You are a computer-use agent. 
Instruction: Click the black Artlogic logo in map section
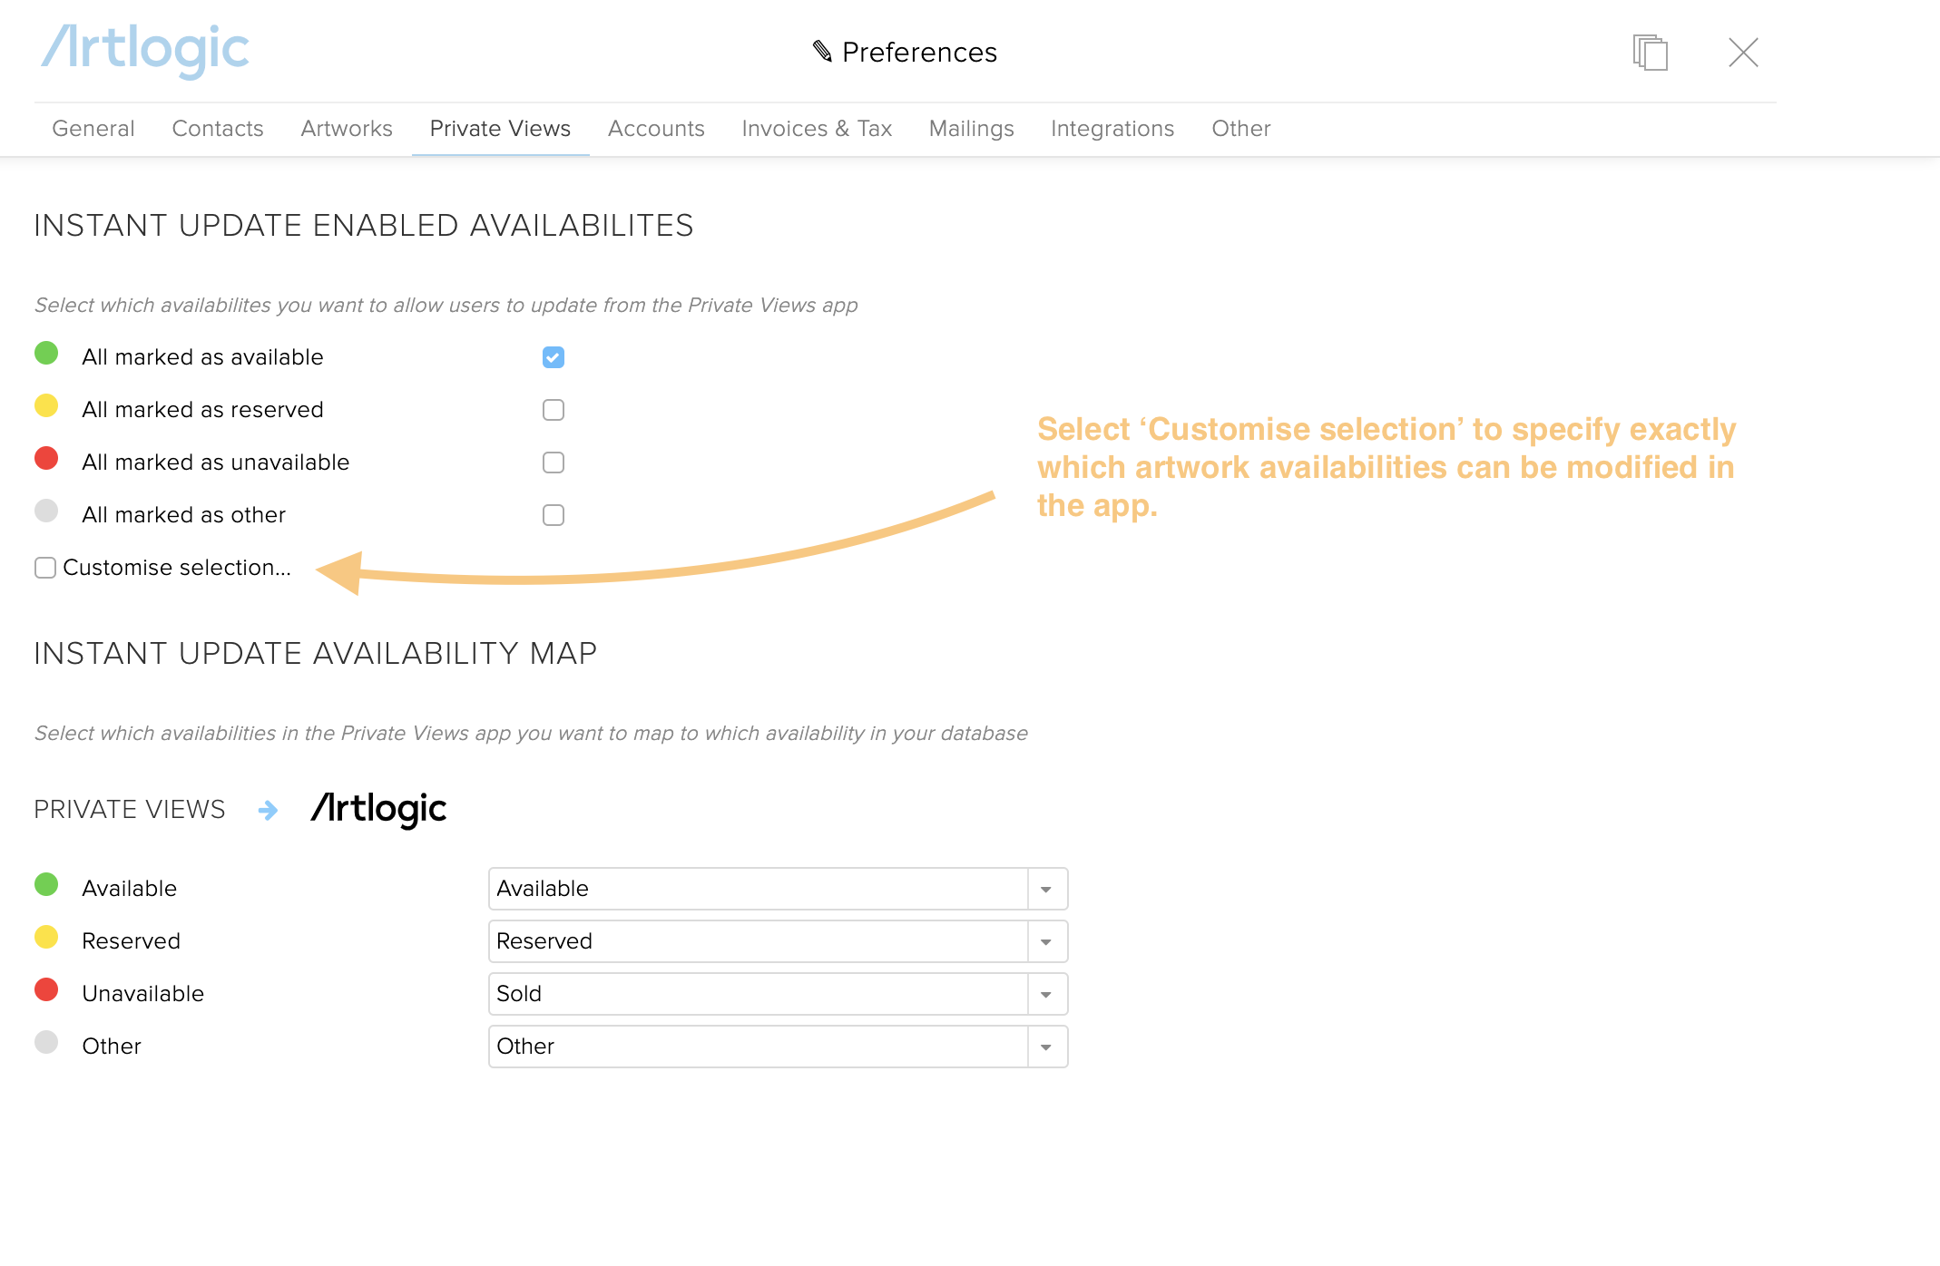(378, 808)
